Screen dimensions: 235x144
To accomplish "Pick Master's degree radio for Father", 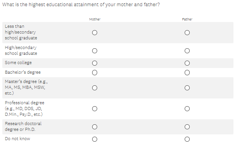I will coord(187,88).
